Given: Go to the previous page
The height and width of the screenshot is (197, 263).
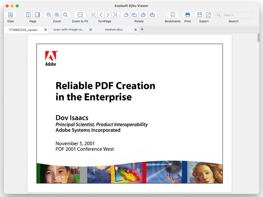Looking at the screenshot, I should click(x=101, y=15).
